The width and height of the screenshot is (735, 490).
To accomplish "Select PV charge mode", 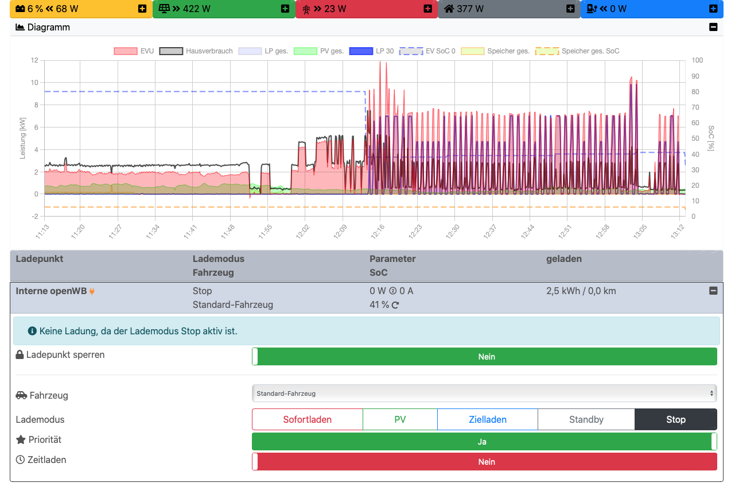I will pyautogui.click(x=400, y=419).
